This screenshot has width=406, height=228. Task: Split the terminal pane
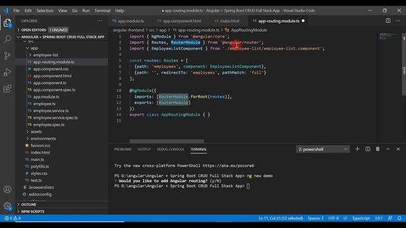[368, 149]
